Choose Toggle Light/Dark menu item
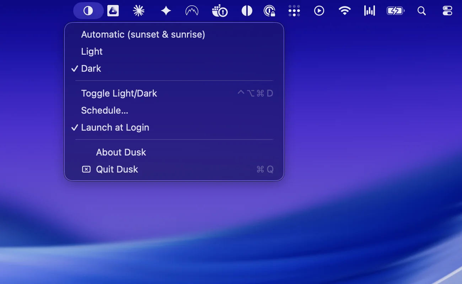This screenshot has width=462, height=284. [174, 93]
